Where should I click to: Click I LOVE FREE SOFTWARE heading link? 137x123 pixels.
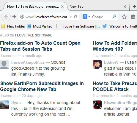[x=34, y=35]
